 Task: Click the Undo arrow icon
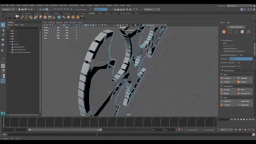coord(29,10)
